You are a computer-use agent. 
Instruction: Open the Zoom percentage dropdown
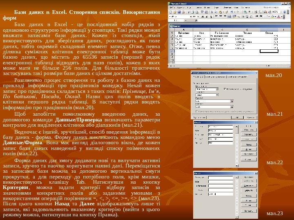coord(281,12)
